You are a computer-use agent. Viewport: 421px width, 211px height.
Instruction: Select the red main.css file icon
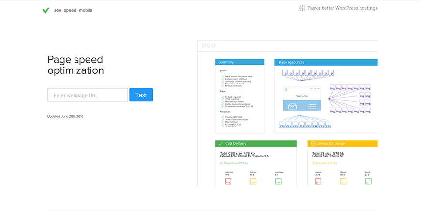[x=228, y=182]
